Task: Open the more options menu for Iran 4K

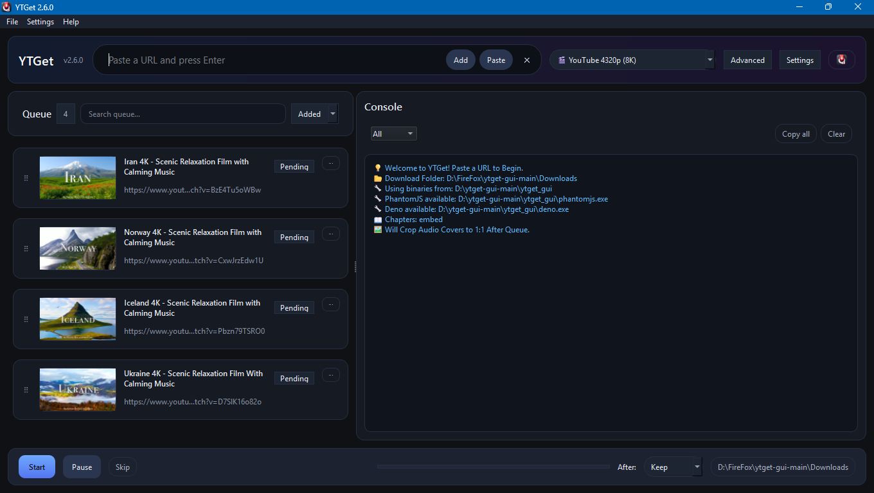Action: [330, 163]
